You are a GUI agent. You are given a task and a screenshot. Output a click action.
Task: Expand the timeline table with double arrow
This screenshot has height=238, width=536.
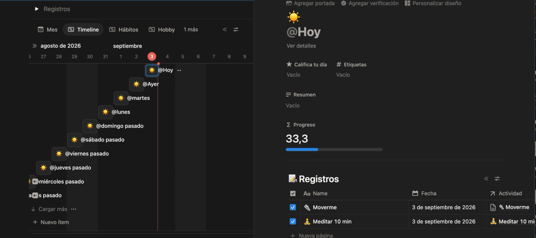(34, 46)
